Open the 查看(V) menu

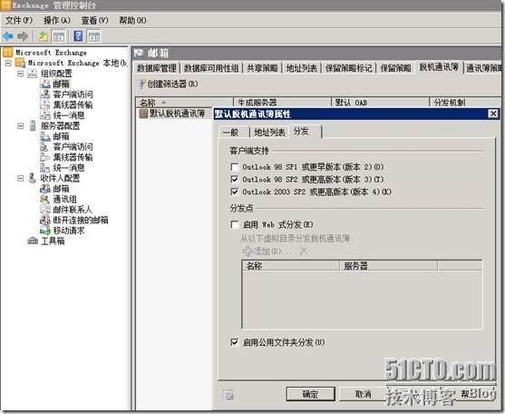coord(94,20)
